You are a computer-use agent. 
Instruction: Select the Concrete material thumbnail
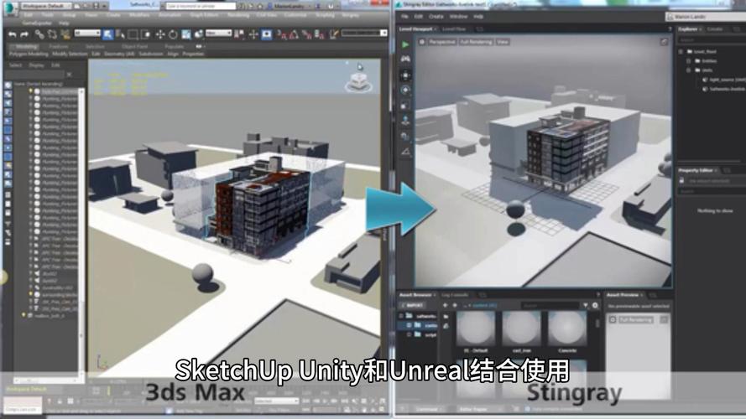(x=567, y=328)
